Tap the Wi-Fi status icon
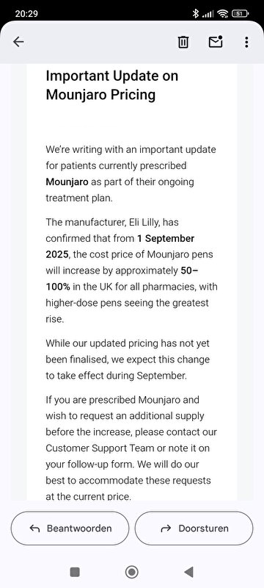 click(x=223, y=14)
